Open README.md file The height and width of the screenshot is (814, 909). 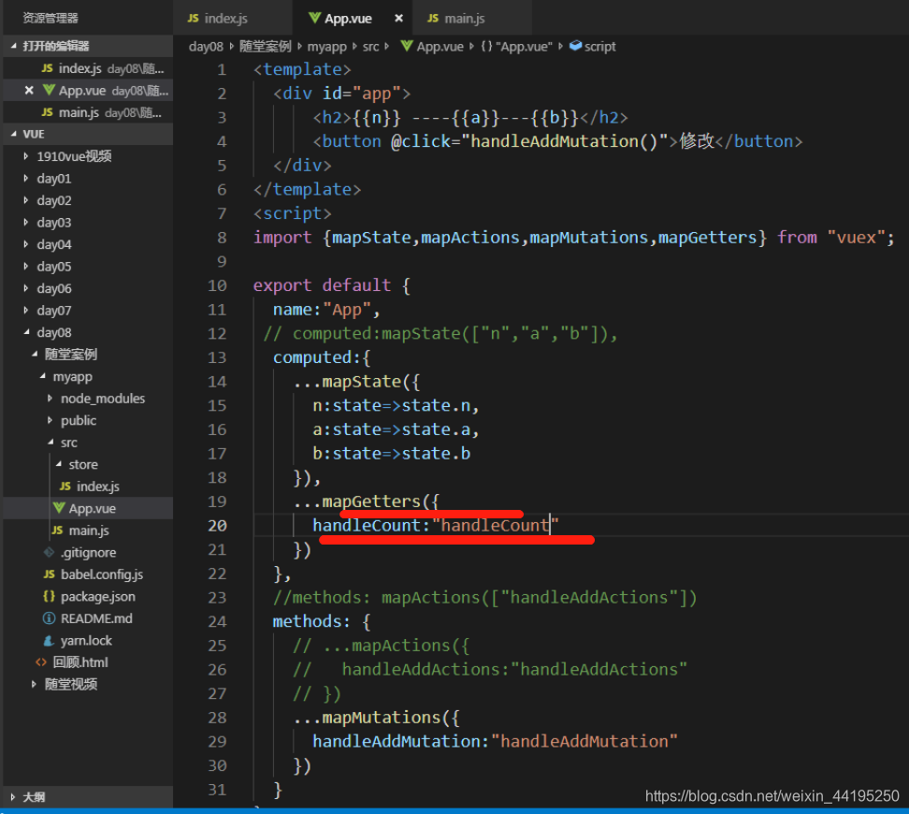88,618
